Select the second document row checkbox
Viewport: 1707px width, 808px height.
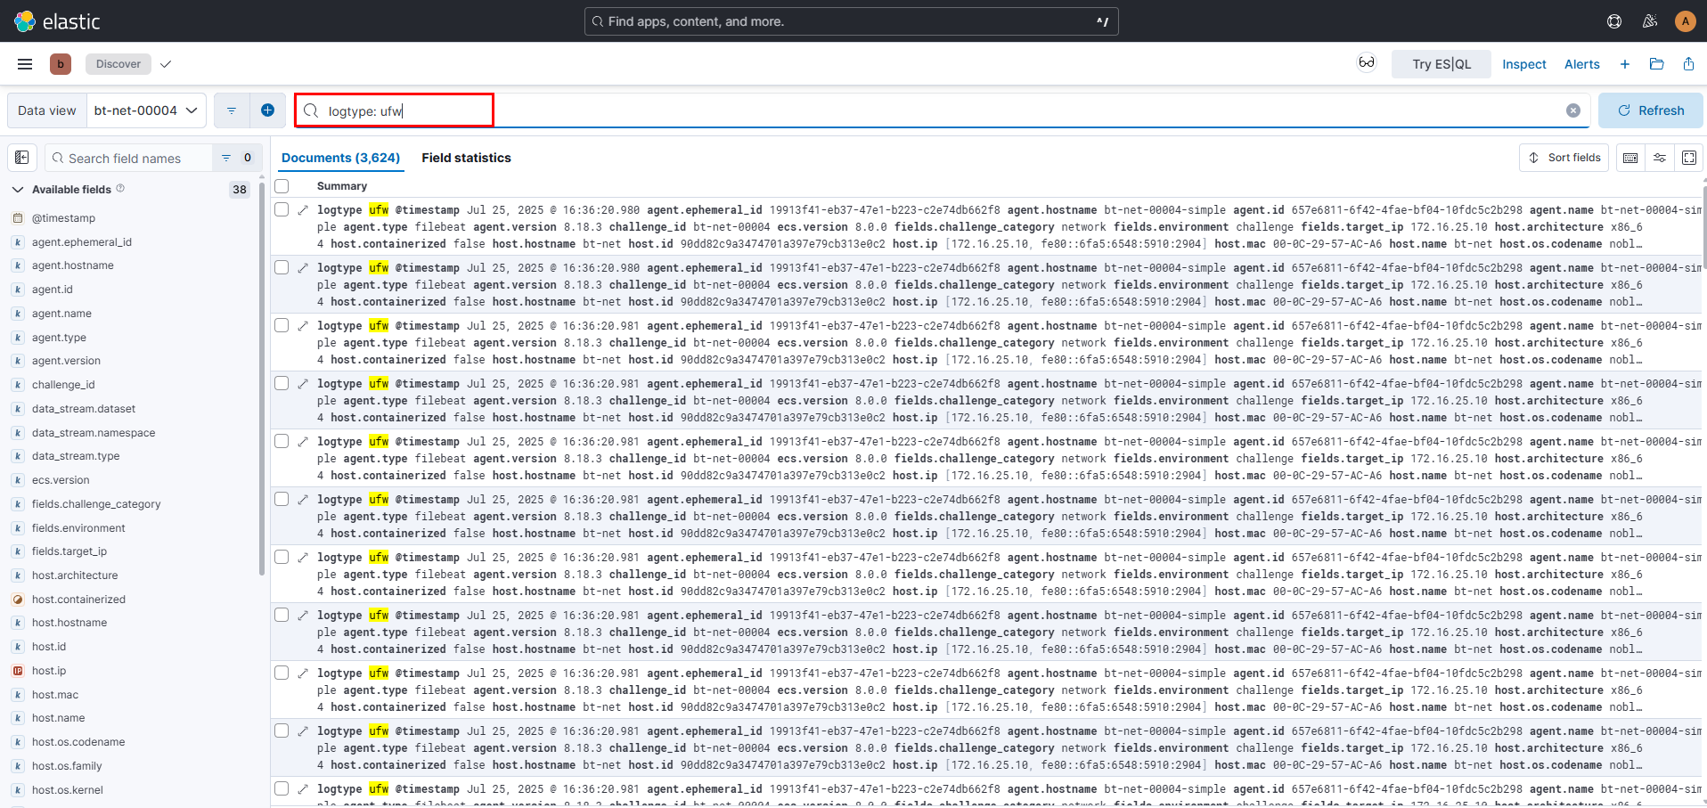click(282, 267)
